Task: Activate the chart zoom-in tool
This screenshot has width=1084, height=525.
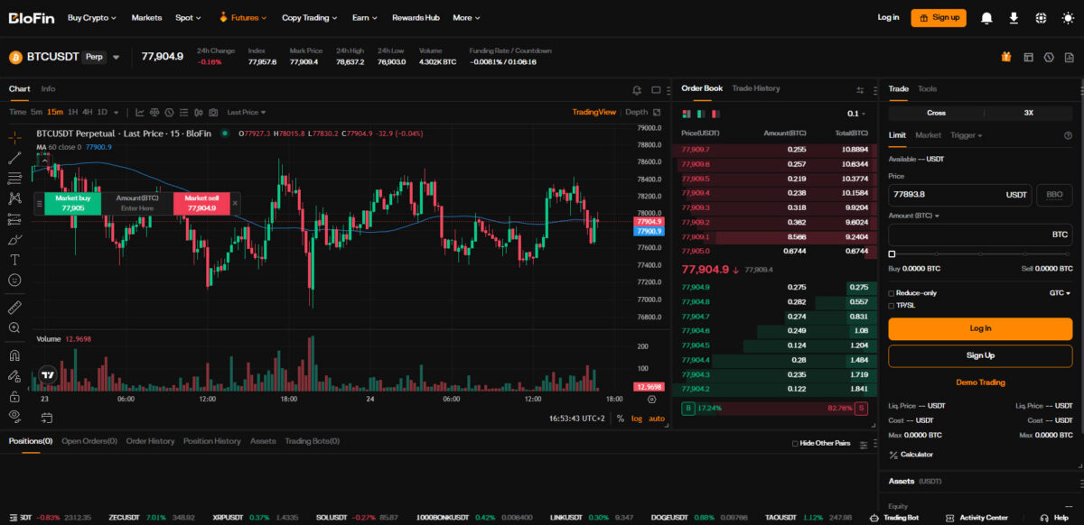Action: 14,327
